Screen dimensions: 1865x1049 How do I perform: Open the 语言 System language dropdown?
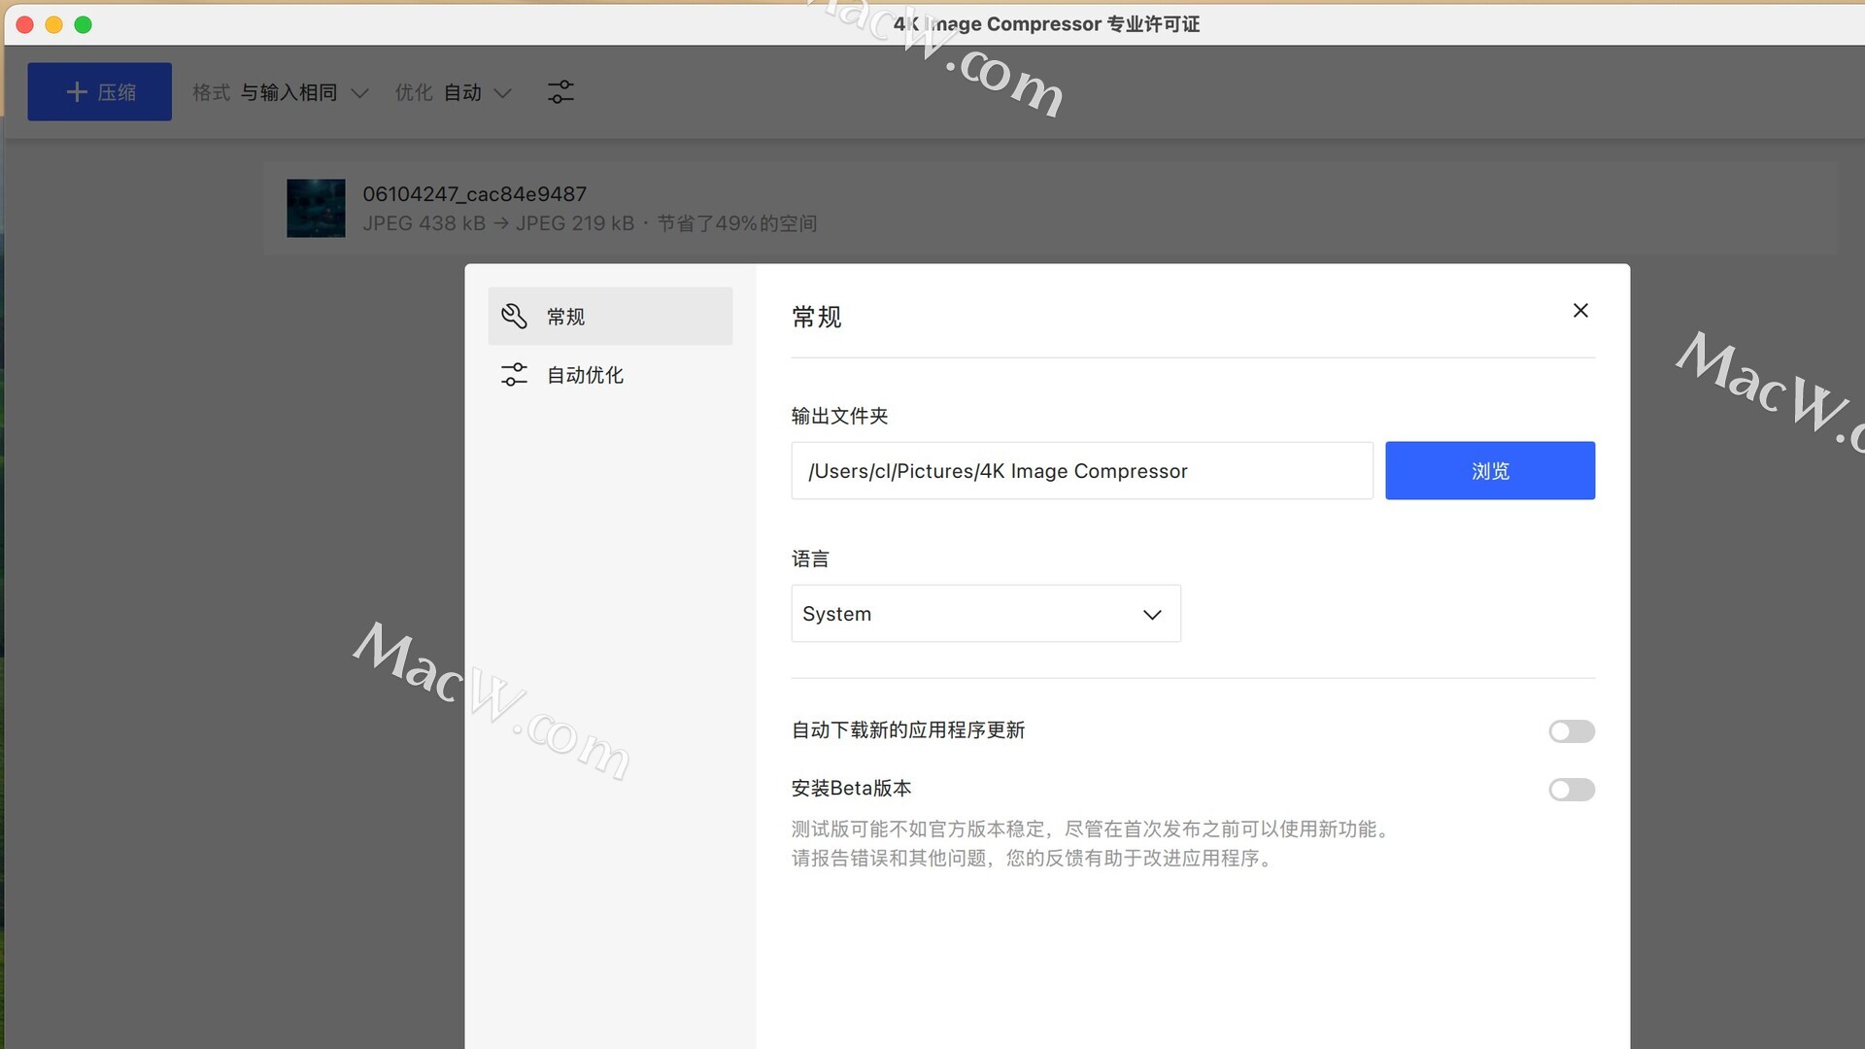(x=986, y=614)
